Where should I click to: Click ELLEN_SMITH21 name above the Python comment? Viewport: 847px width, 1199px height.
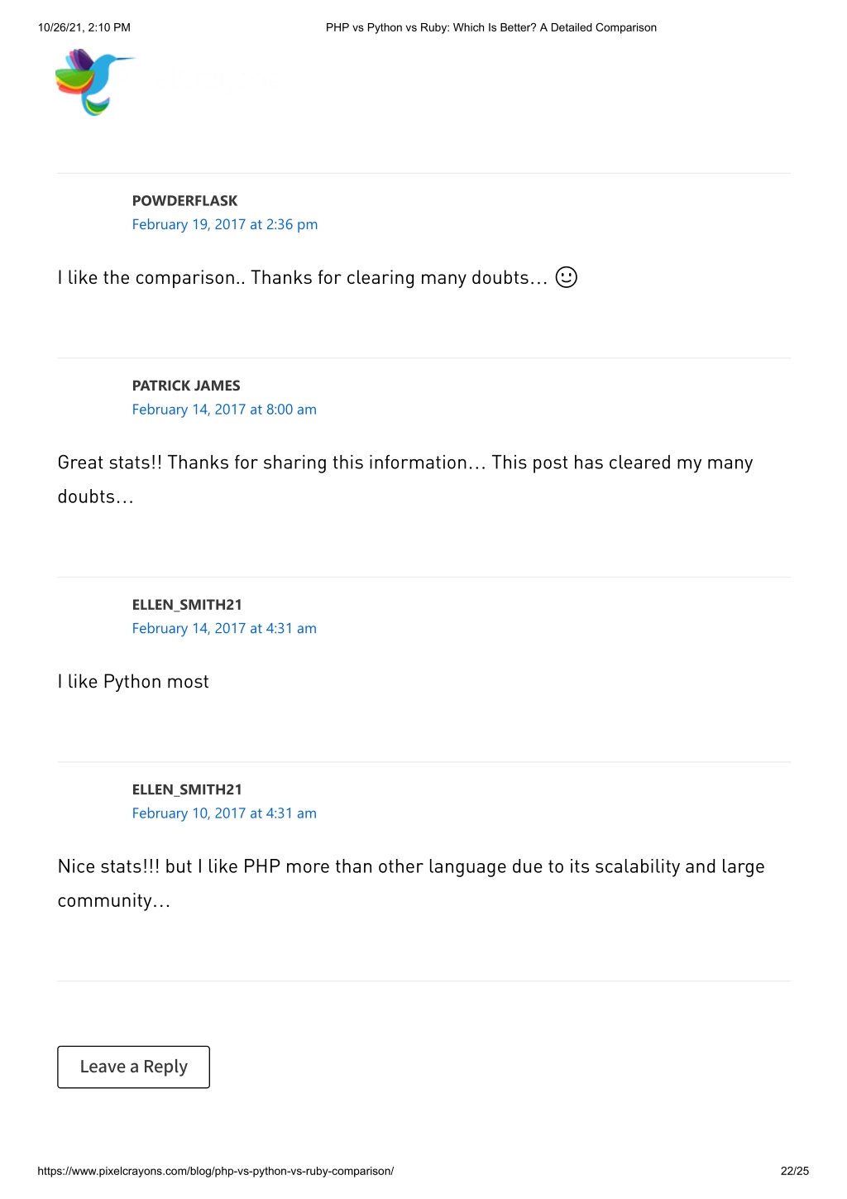(187, 605)
